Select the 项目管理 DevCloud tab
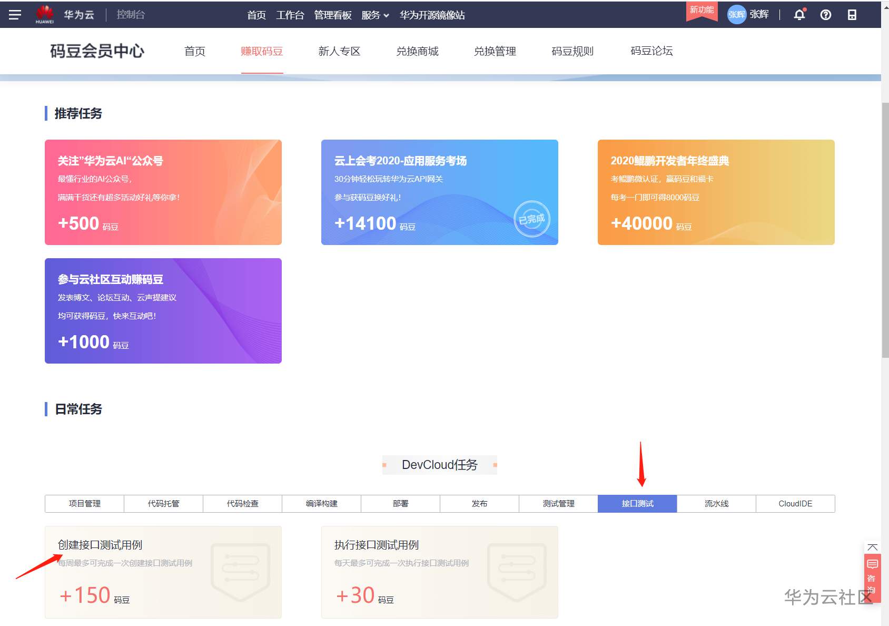889x626 pixels. pos(84,504)
